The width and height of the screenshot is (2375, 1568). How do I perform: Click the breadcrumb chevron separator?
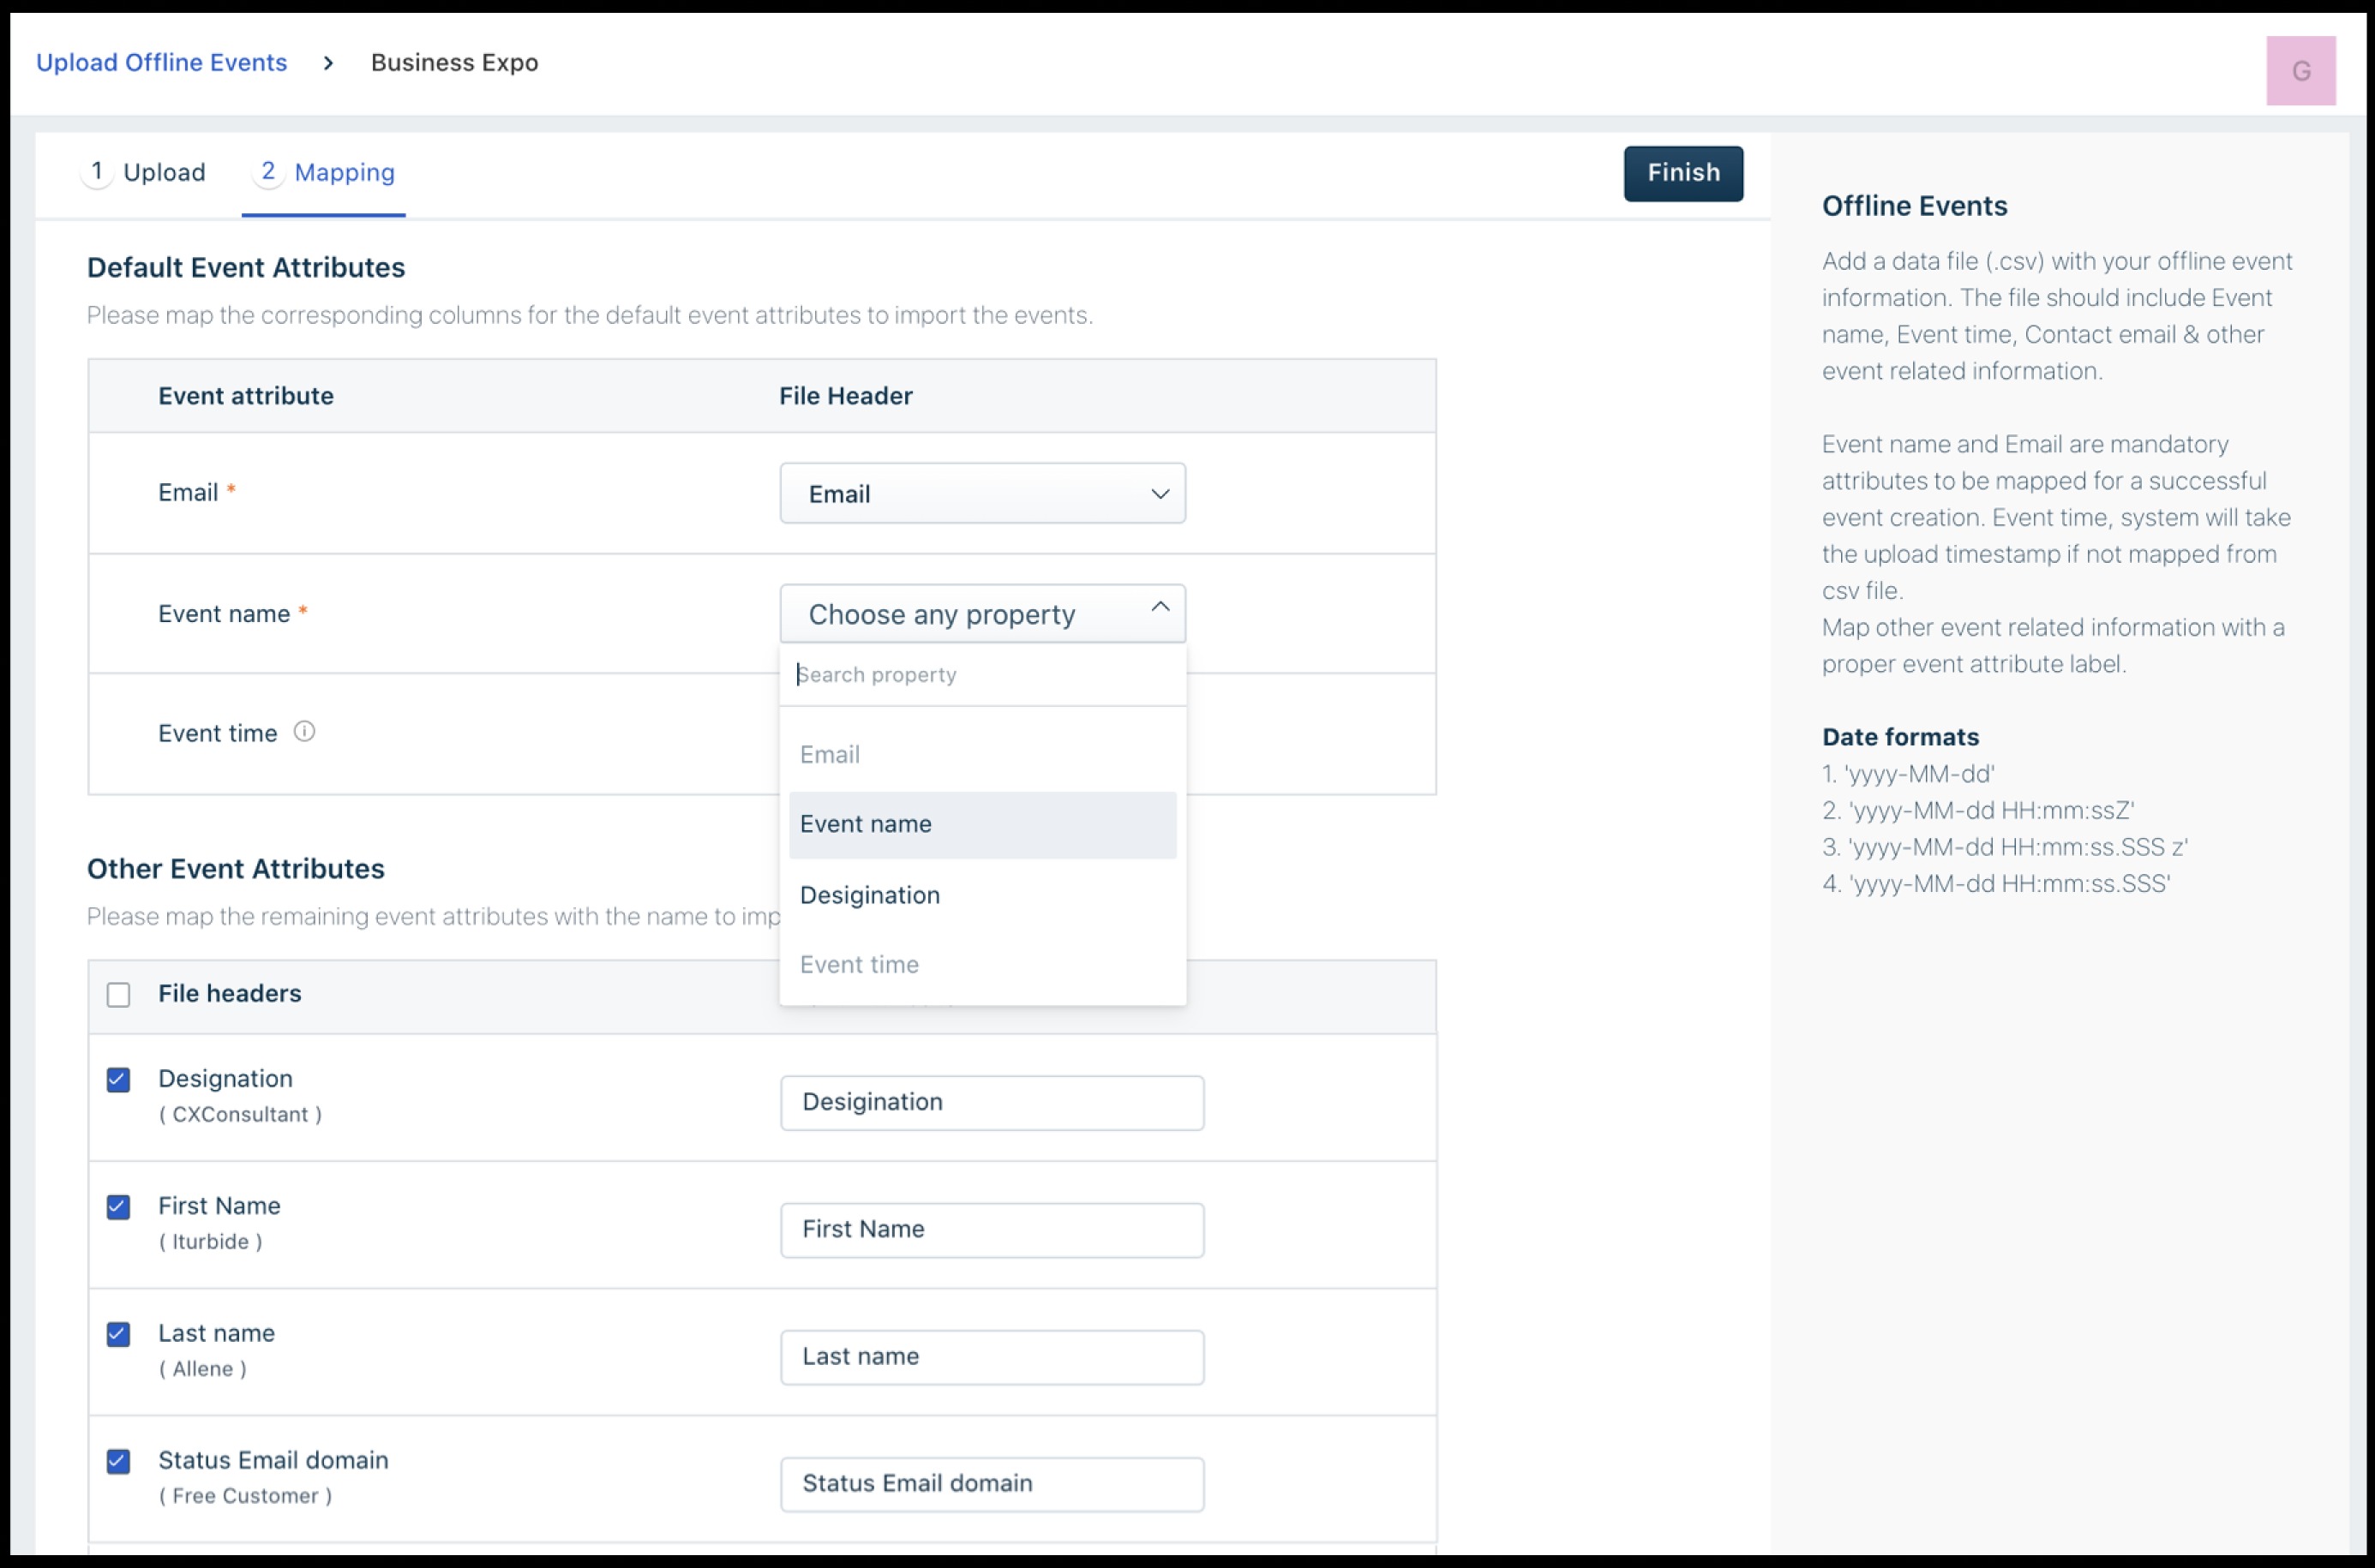coord(328,63)
